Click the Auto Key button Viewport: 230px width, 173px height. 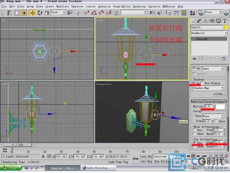146,156
